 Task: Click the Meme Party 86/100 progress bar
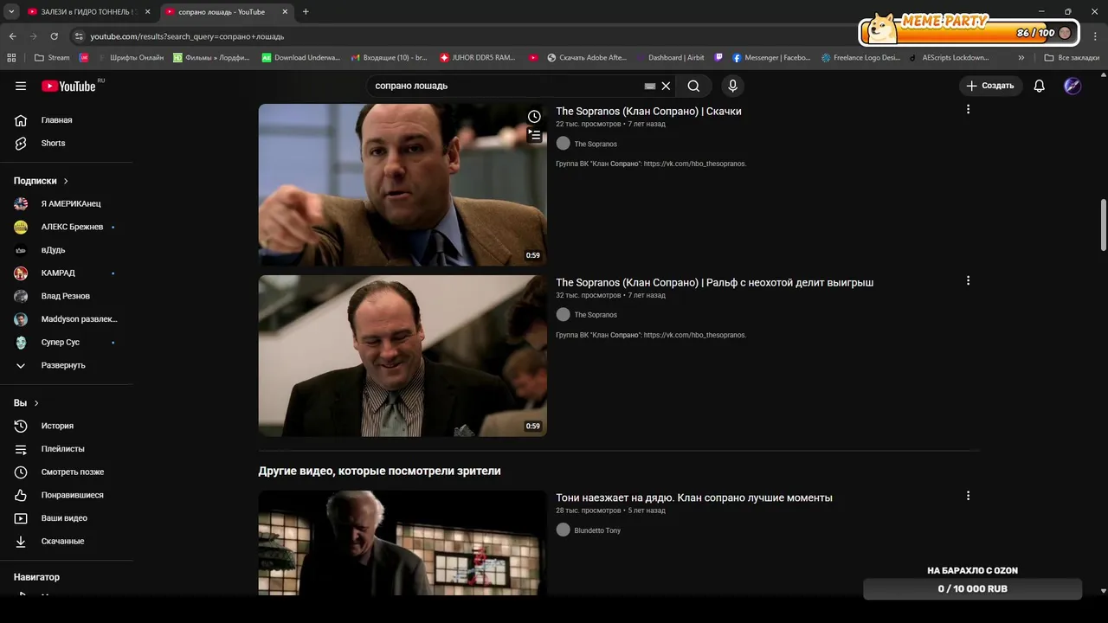pyautogui.click(x=968, y=32)
